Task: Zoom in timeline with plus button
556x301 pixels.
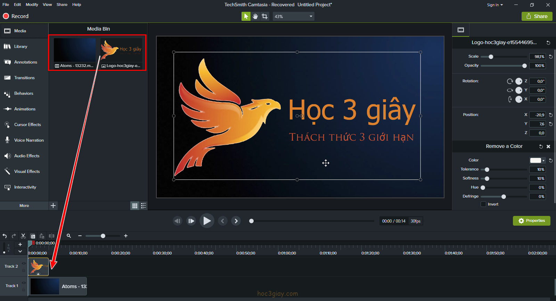Action: pos(126,236)
